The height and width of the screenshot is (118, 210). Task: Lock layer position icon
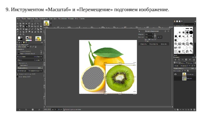point(185,71)
